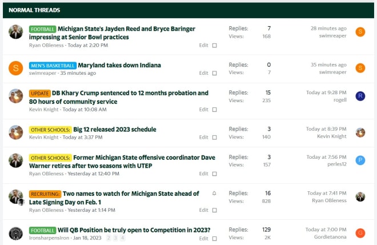Image resolution: width=377 pixels, height=245 pixels.
Task: Open Ryan OBleness last-poster avatar in Signing Day row
Action: (360, 196)
